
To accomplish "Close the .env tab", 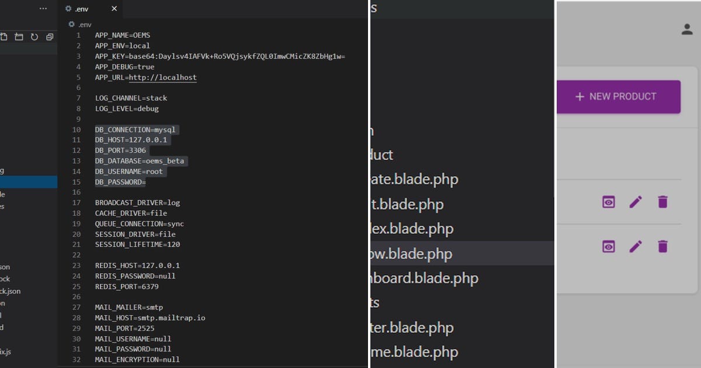I will [114, 9].
